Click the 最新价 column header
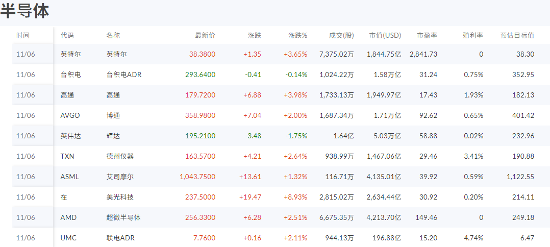Image resolution: width=550 pixels, height=247 pixels. pyautogui.click(x=205, y=36)
